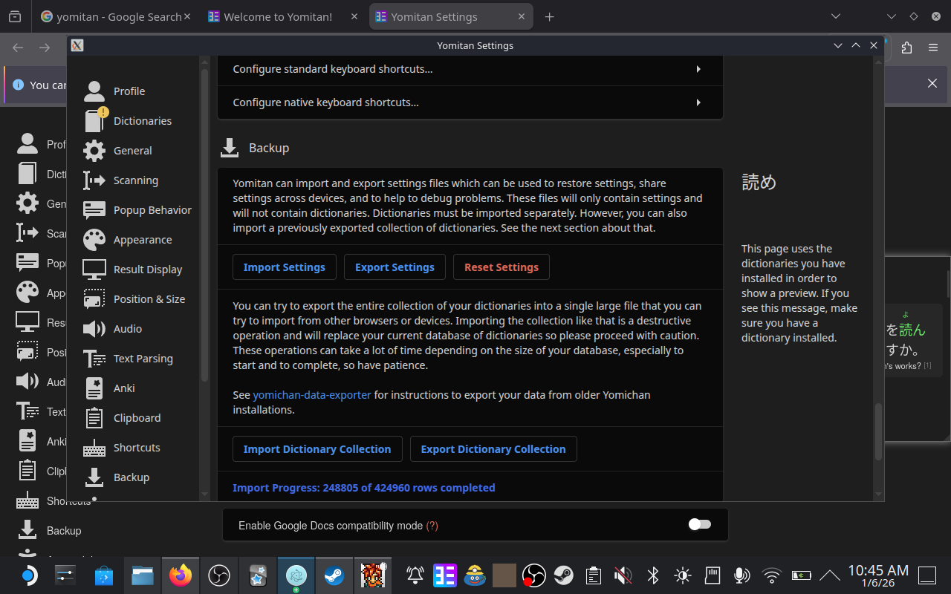Open the browser tab list dropdown
This screenshot has height=594, width=951.
[x=836, y=16]
